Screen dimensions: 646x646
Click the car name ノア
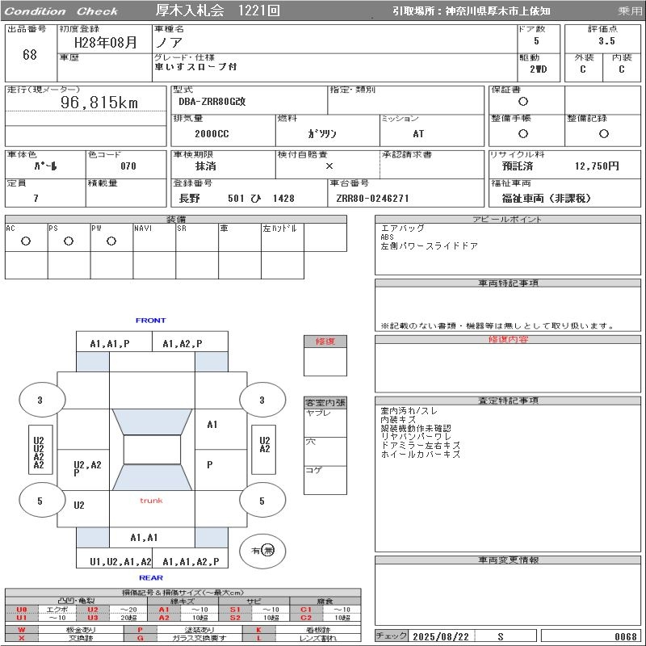point(169,43)
